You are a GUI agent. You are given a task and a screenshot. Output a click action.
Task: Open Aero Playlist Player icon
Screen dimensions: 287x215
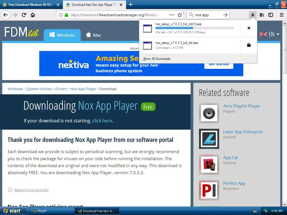209,113
